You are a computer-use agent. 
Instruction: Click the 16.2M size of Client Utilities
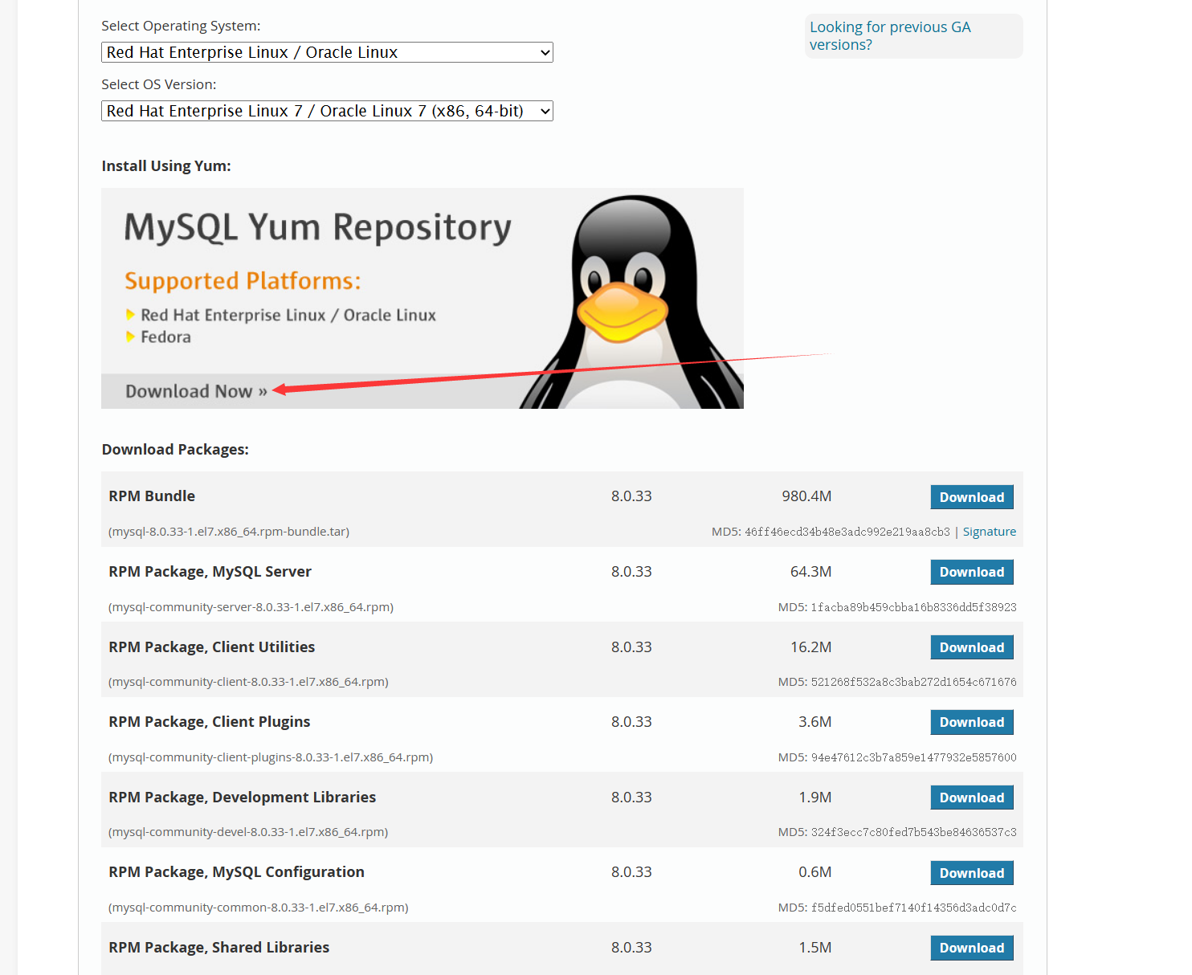coord(810,647)
